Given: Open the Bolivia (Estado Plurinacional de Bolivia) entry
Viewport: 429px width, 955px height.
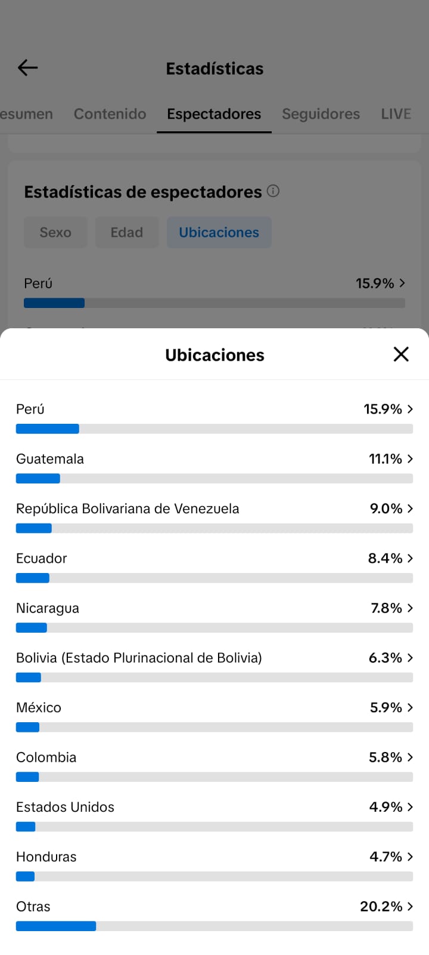Looking at the screenshot, I should point(214,666).
